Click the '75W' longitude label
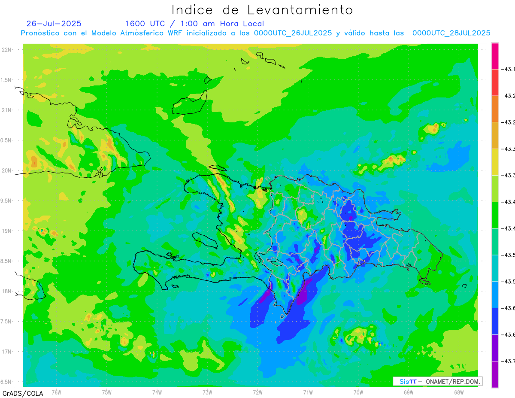 [107, 392]
